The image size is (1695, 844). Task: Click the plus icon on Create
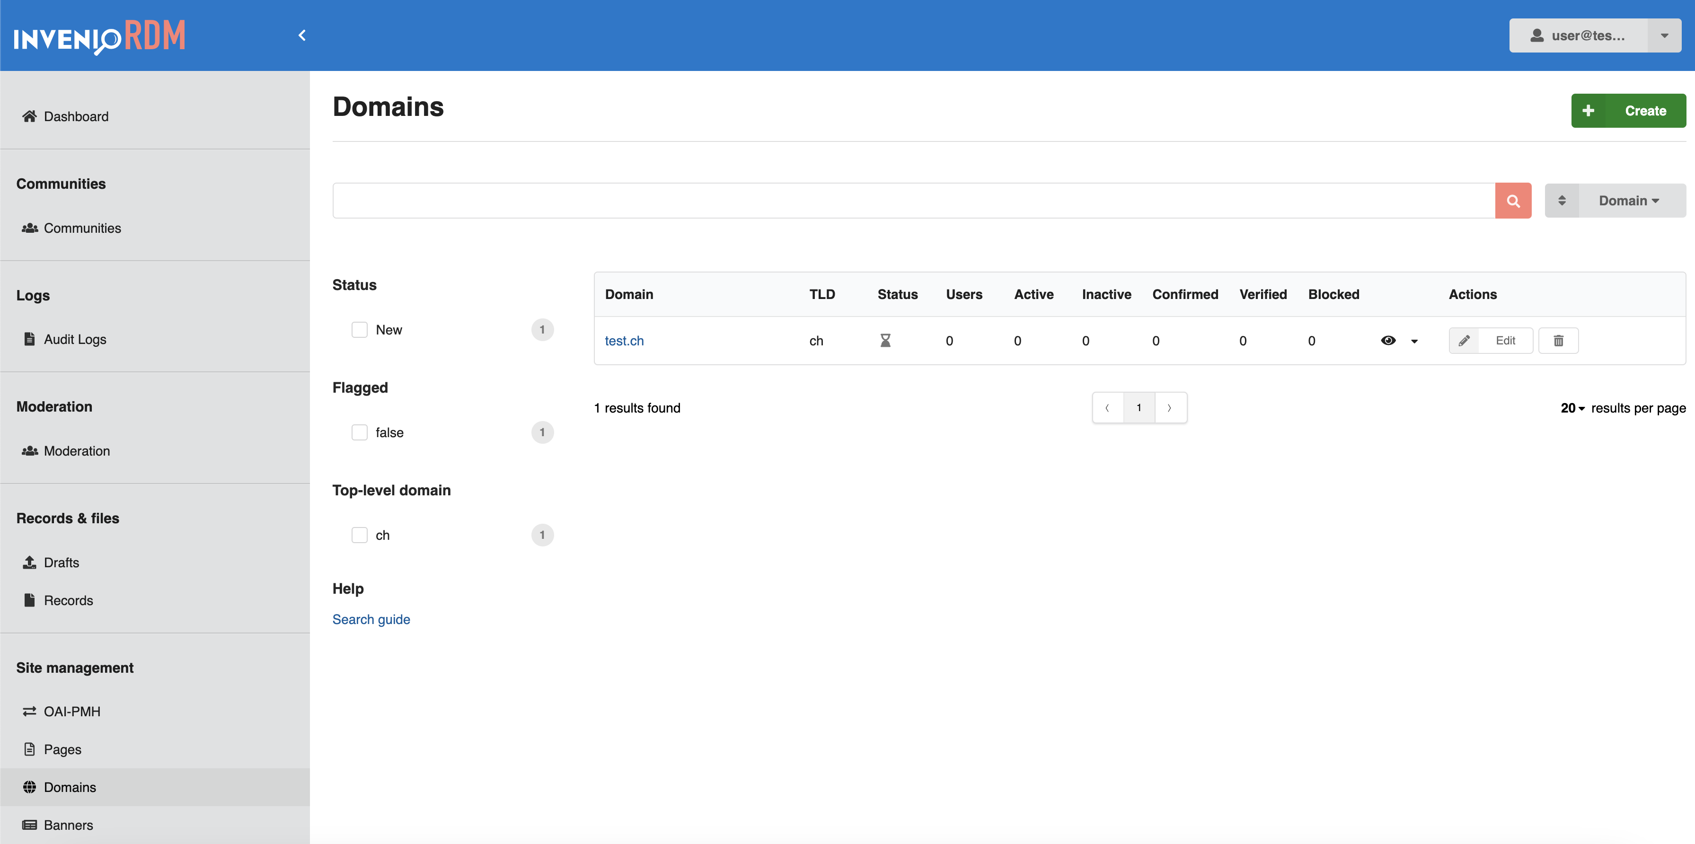pos(1588,111)
